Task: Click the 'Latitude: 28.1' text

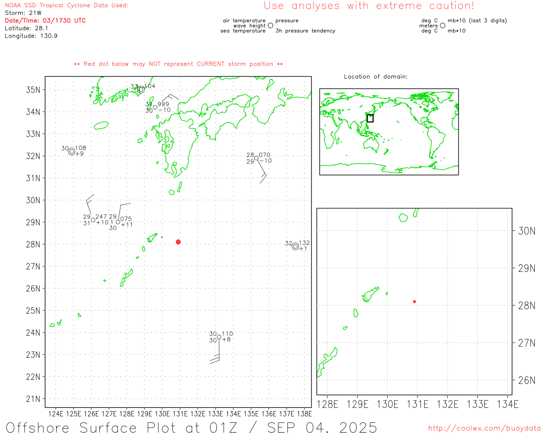Action: (26, 28)
